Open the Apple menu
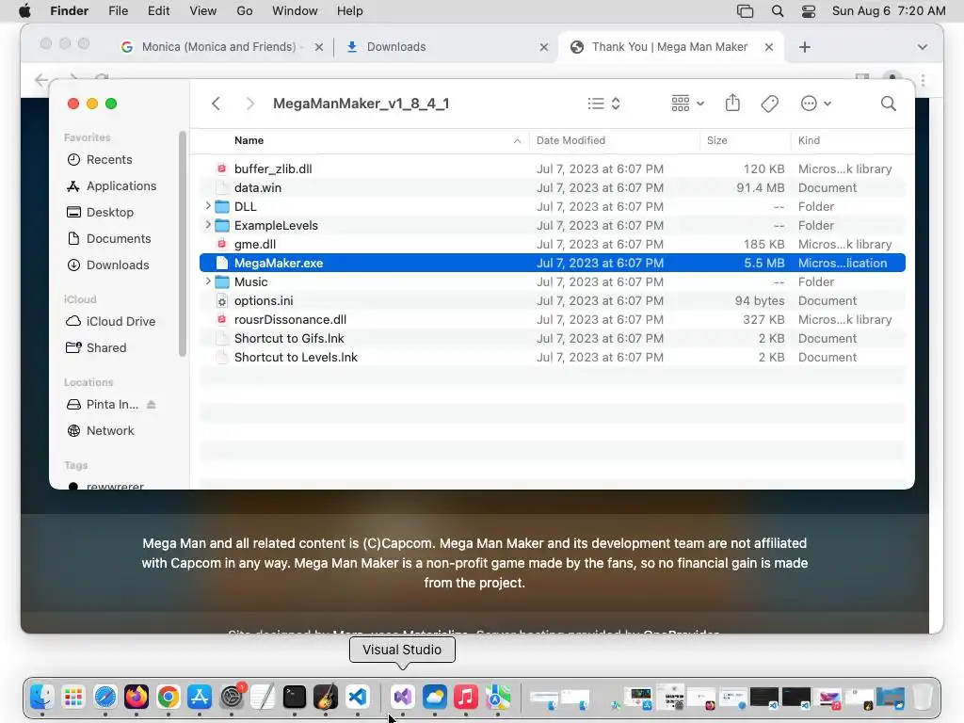This screenshot has height=723, width=964. tap(24, 11)
